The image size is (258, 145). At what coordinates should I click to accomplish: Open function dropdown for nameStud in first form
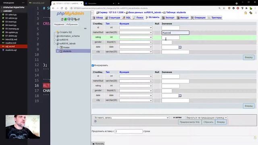[x=136, y=33]
